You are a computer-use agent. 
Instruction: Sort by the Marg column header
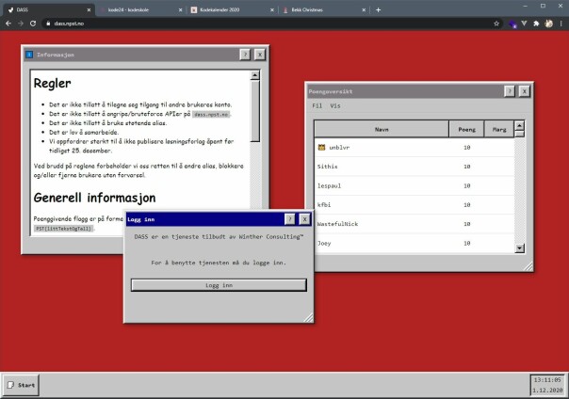499,129
